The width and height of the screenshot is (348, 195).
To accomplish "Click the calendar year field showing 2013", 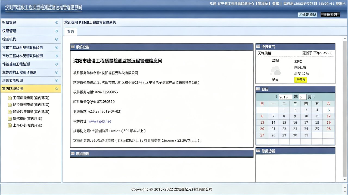I will pyautogui.click(x=285, y=97).
